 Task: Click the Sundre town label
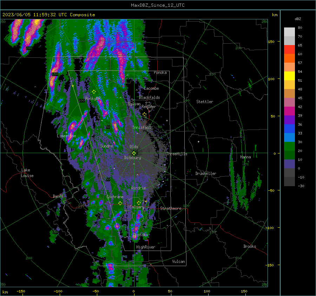pyautogui.click(x=106, y=146)
